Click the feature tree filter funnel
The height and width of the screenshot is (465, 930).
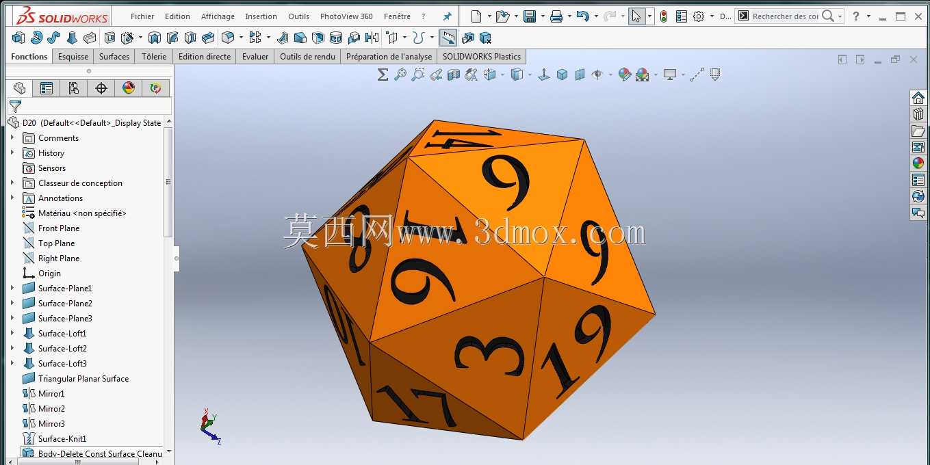pos(15,107)
